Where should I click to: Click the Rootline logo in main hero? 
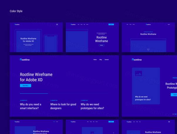click(x=25, y=59)
